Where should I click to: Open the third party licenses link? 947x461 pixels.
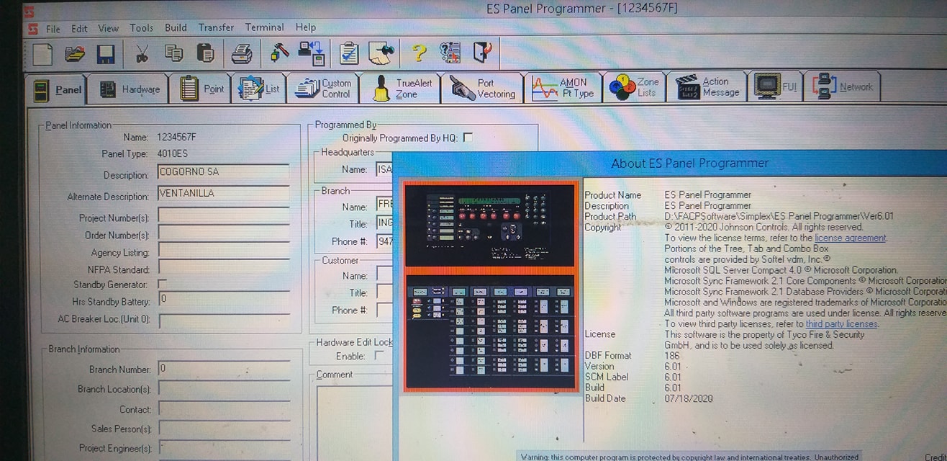coord(841,324)
